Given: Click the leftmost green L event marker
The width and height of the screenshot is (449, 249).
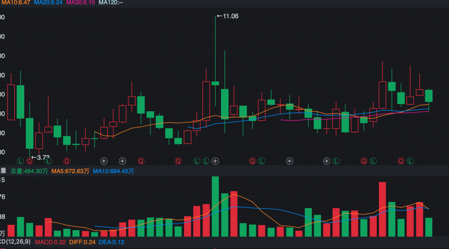Looking at the screenshot, I should click(20, 161).
